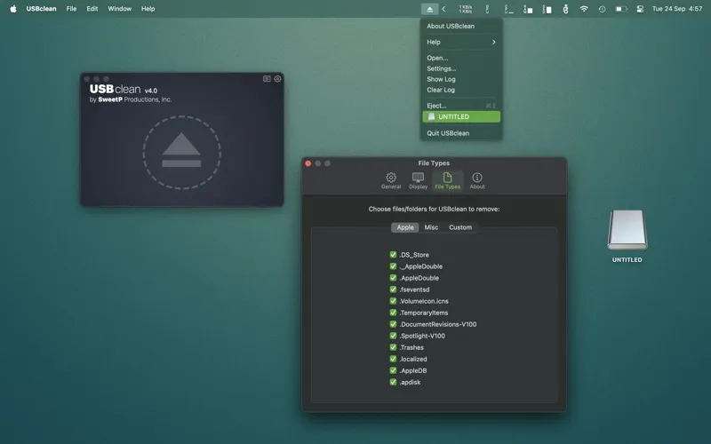Screen dimensions: 711x444
Task: Select Show Log menu entry
Action: point(461,79)
